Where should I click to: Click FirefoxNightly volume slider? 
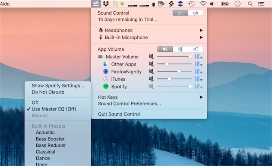[174, 72]
